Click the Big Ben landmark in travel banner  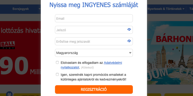[164, 56]
